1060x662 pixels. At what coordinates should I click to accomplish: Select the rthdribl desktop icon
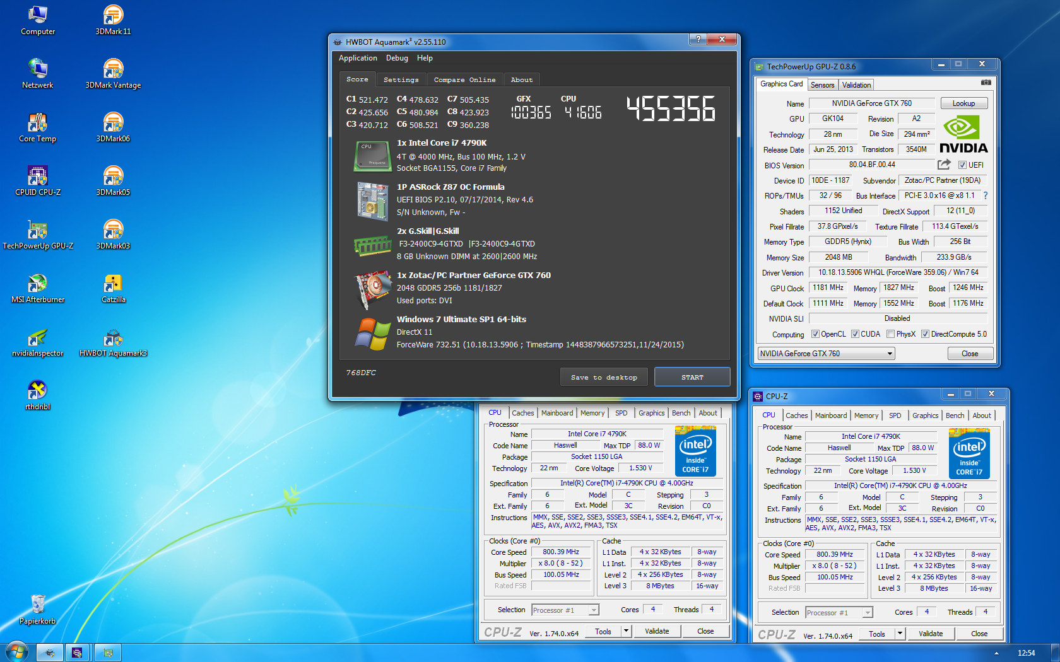pos(38,395)
